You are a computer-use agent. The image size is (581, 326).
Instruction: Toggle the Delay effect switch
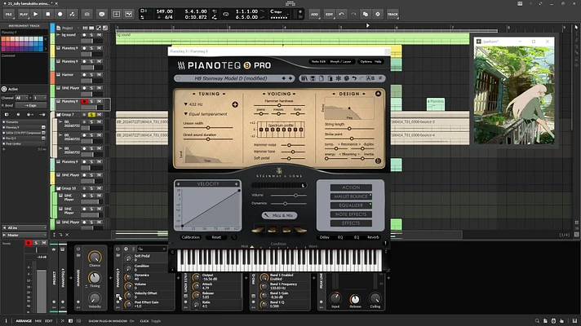click(325, 237)
